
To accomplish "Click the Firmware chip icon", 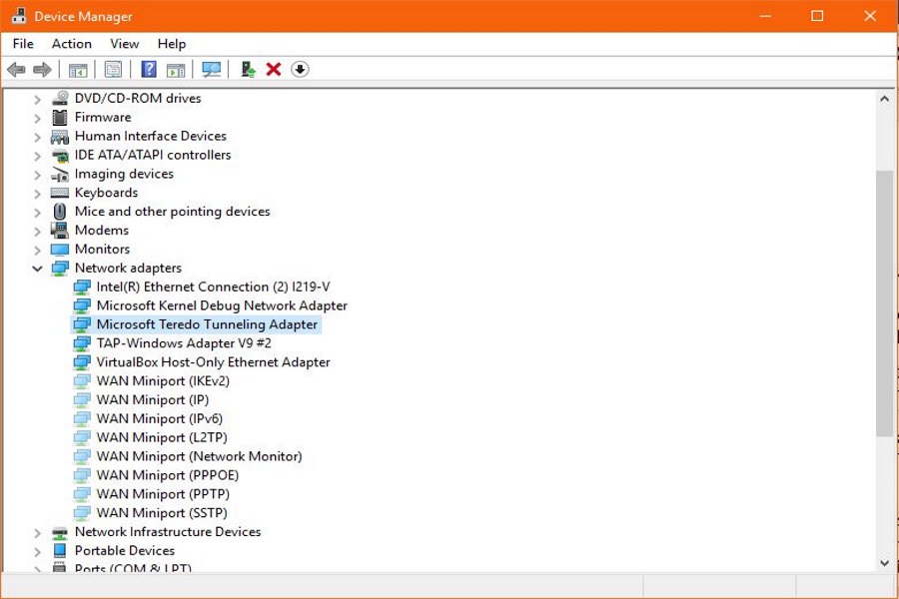I will tap(60, 117).
